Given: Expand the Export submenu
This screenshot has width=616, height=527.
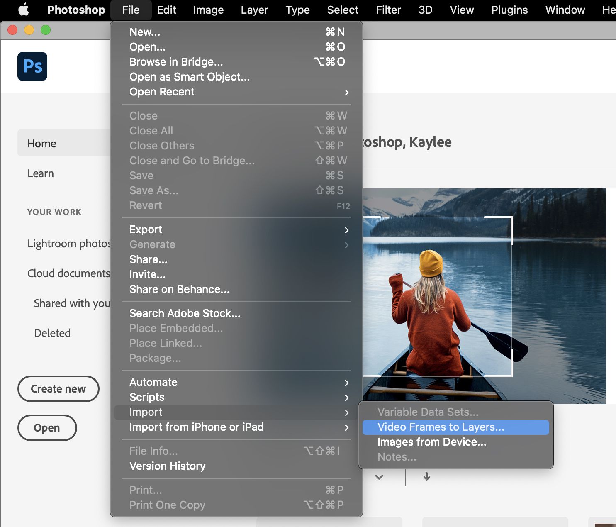Looking at the screenshot, I should coord(236,229).
